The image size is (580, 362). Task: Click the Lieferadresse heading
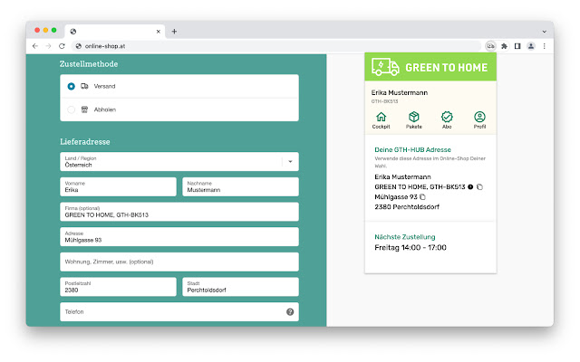point(85,142)
